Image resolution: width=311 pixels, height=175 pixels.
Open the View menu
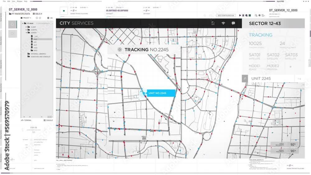13,1
